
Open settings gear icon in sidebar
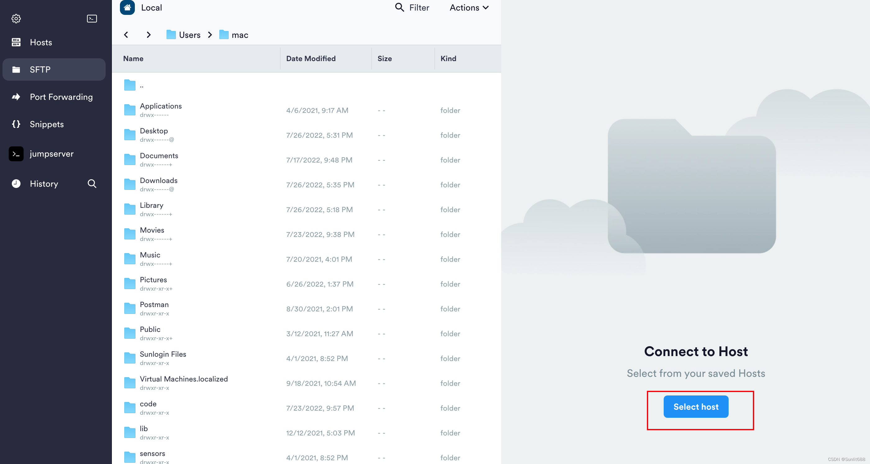(16, 19)
